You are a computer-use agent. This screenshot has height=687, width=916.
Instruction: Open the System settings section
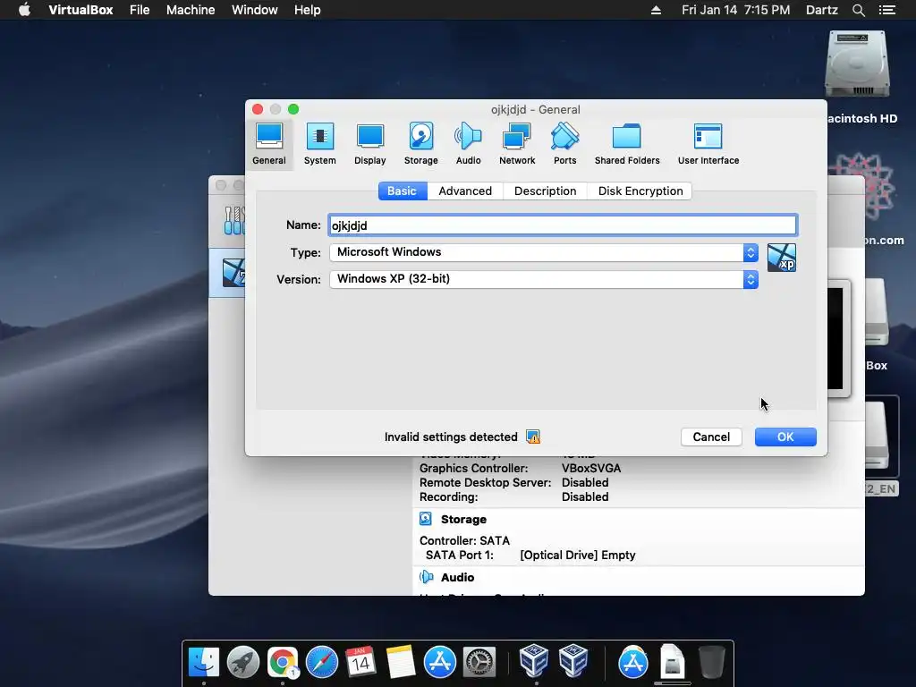coord(319,144)
